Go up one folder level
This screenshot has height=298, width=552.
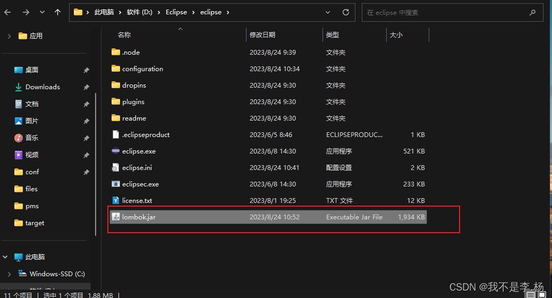click(x=58, y=12)
